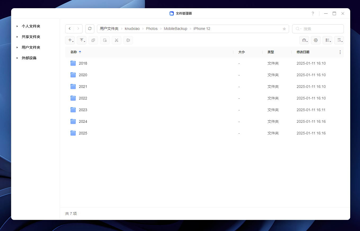The width and height of the screenshot is (360, 231).
Task: Click the search magnifier dropdown icon
Action: click(x=298, y=29)
